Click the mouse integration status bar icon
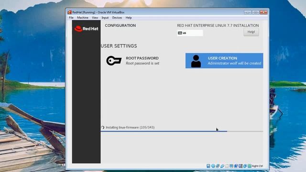The image size is (306, 172). pyautogui.click(x=245, y=166)
